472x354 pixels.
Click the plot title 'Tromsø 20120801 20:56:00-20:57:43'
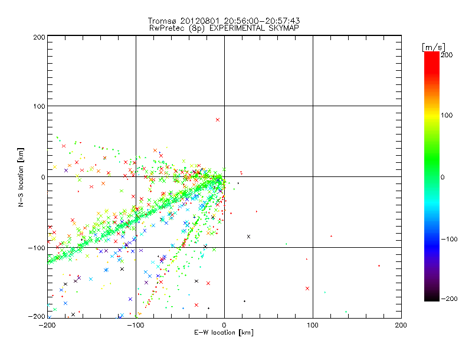point(224,21)
